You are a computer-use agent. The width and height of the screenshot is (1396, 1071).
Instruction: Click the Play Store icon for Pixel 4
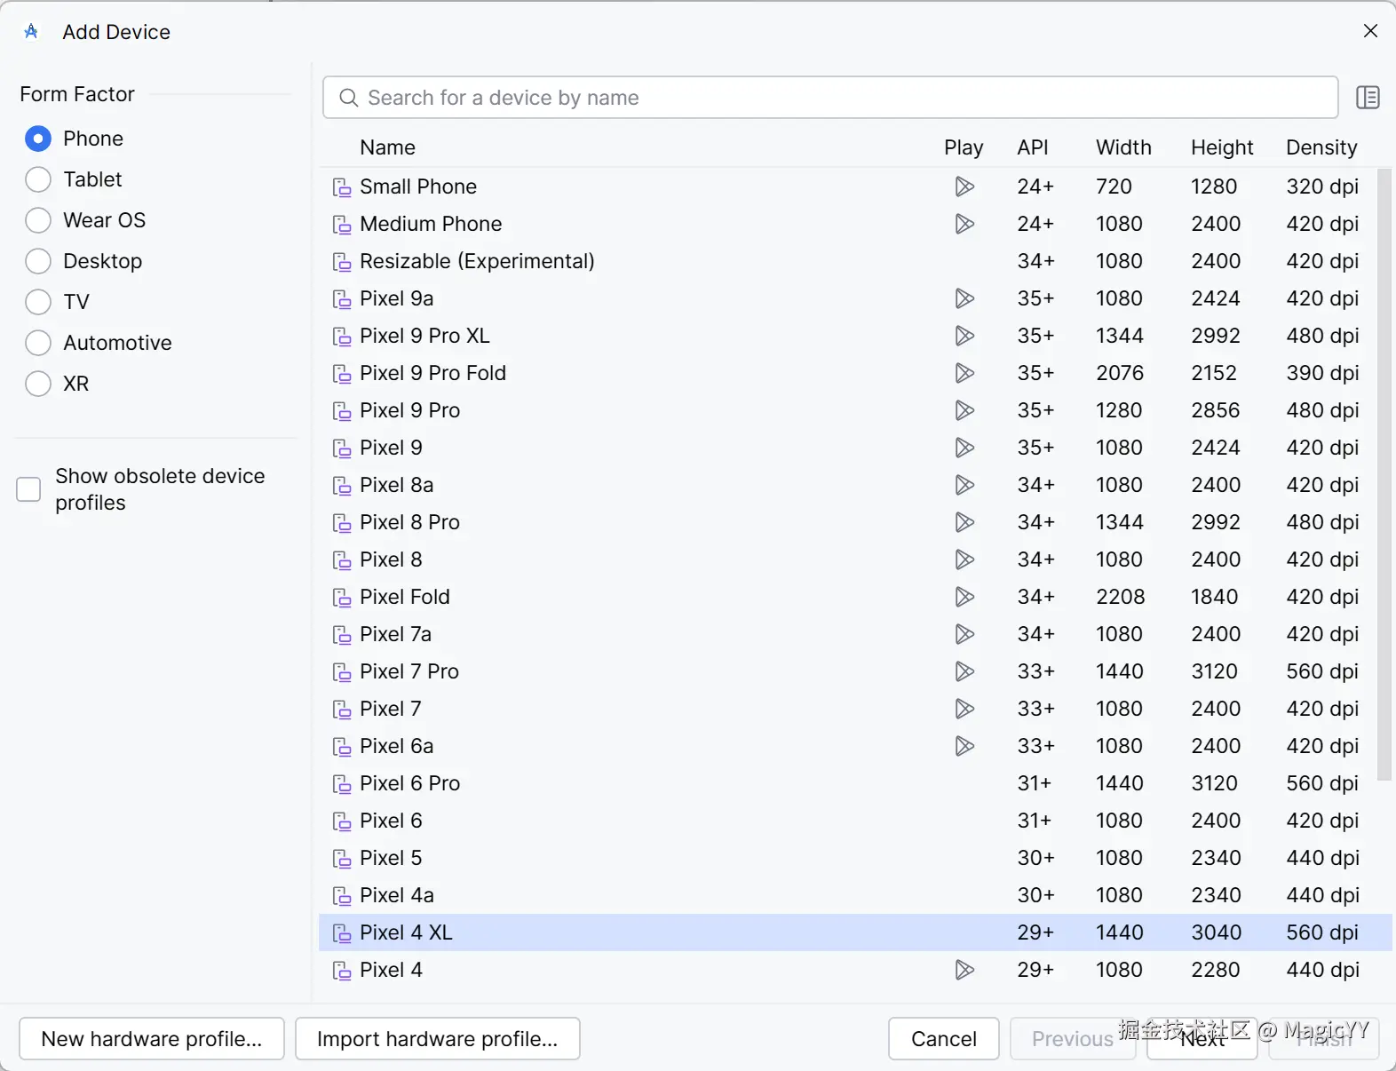[964, 970]
